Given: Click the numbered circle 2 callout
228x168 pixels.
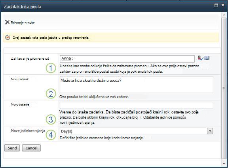Looking at the screenshot, I should (x=51, y=94).
